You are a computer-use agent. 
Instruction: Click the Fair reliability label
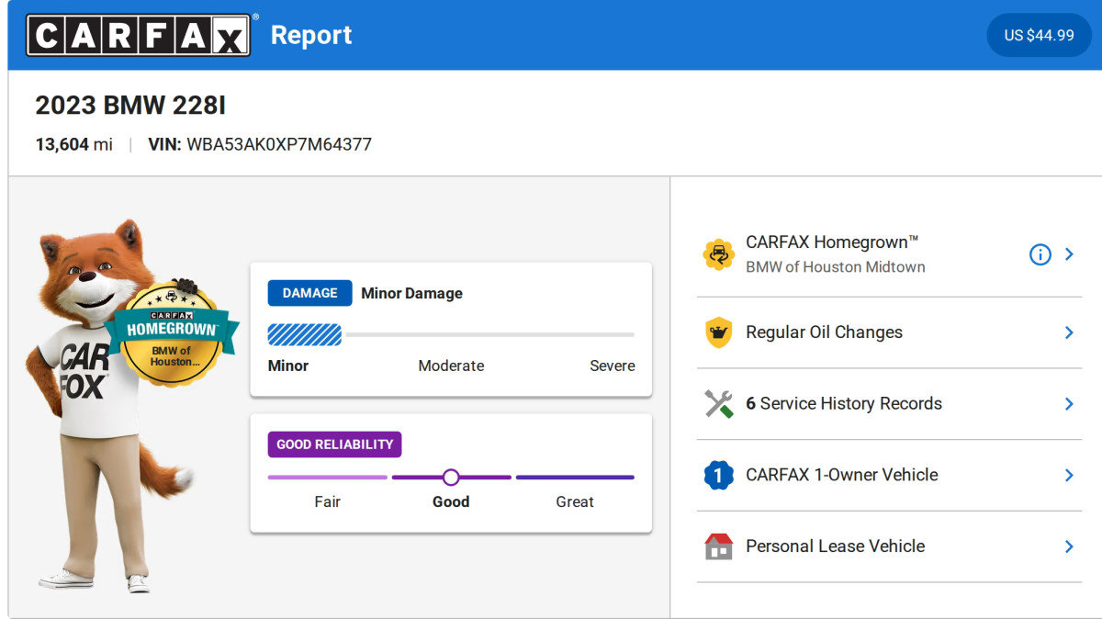coord(328,502)
